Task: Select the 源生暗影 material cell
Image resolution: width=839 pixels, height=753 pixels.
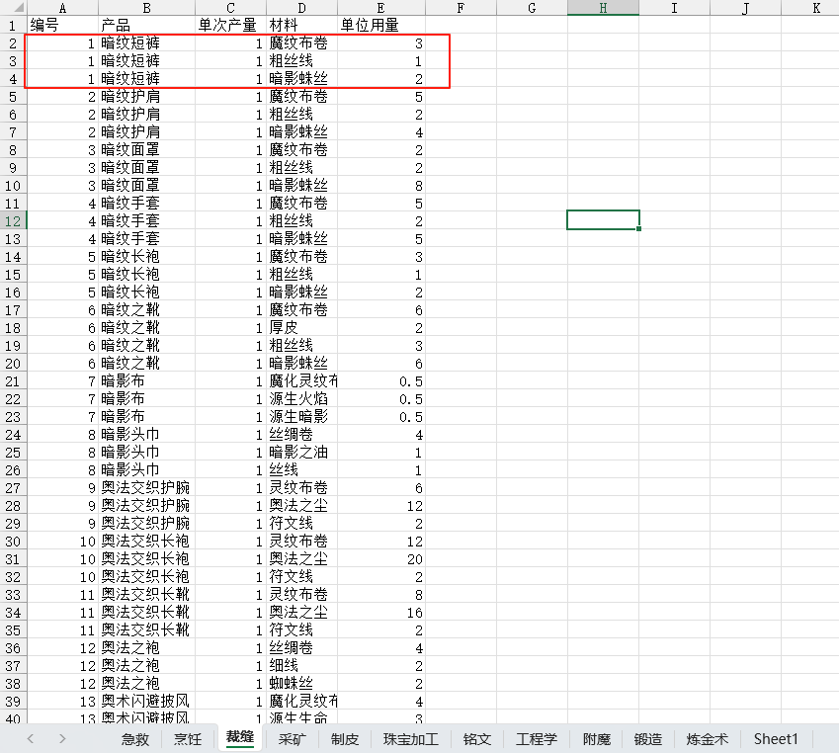Action: (301, 417)
